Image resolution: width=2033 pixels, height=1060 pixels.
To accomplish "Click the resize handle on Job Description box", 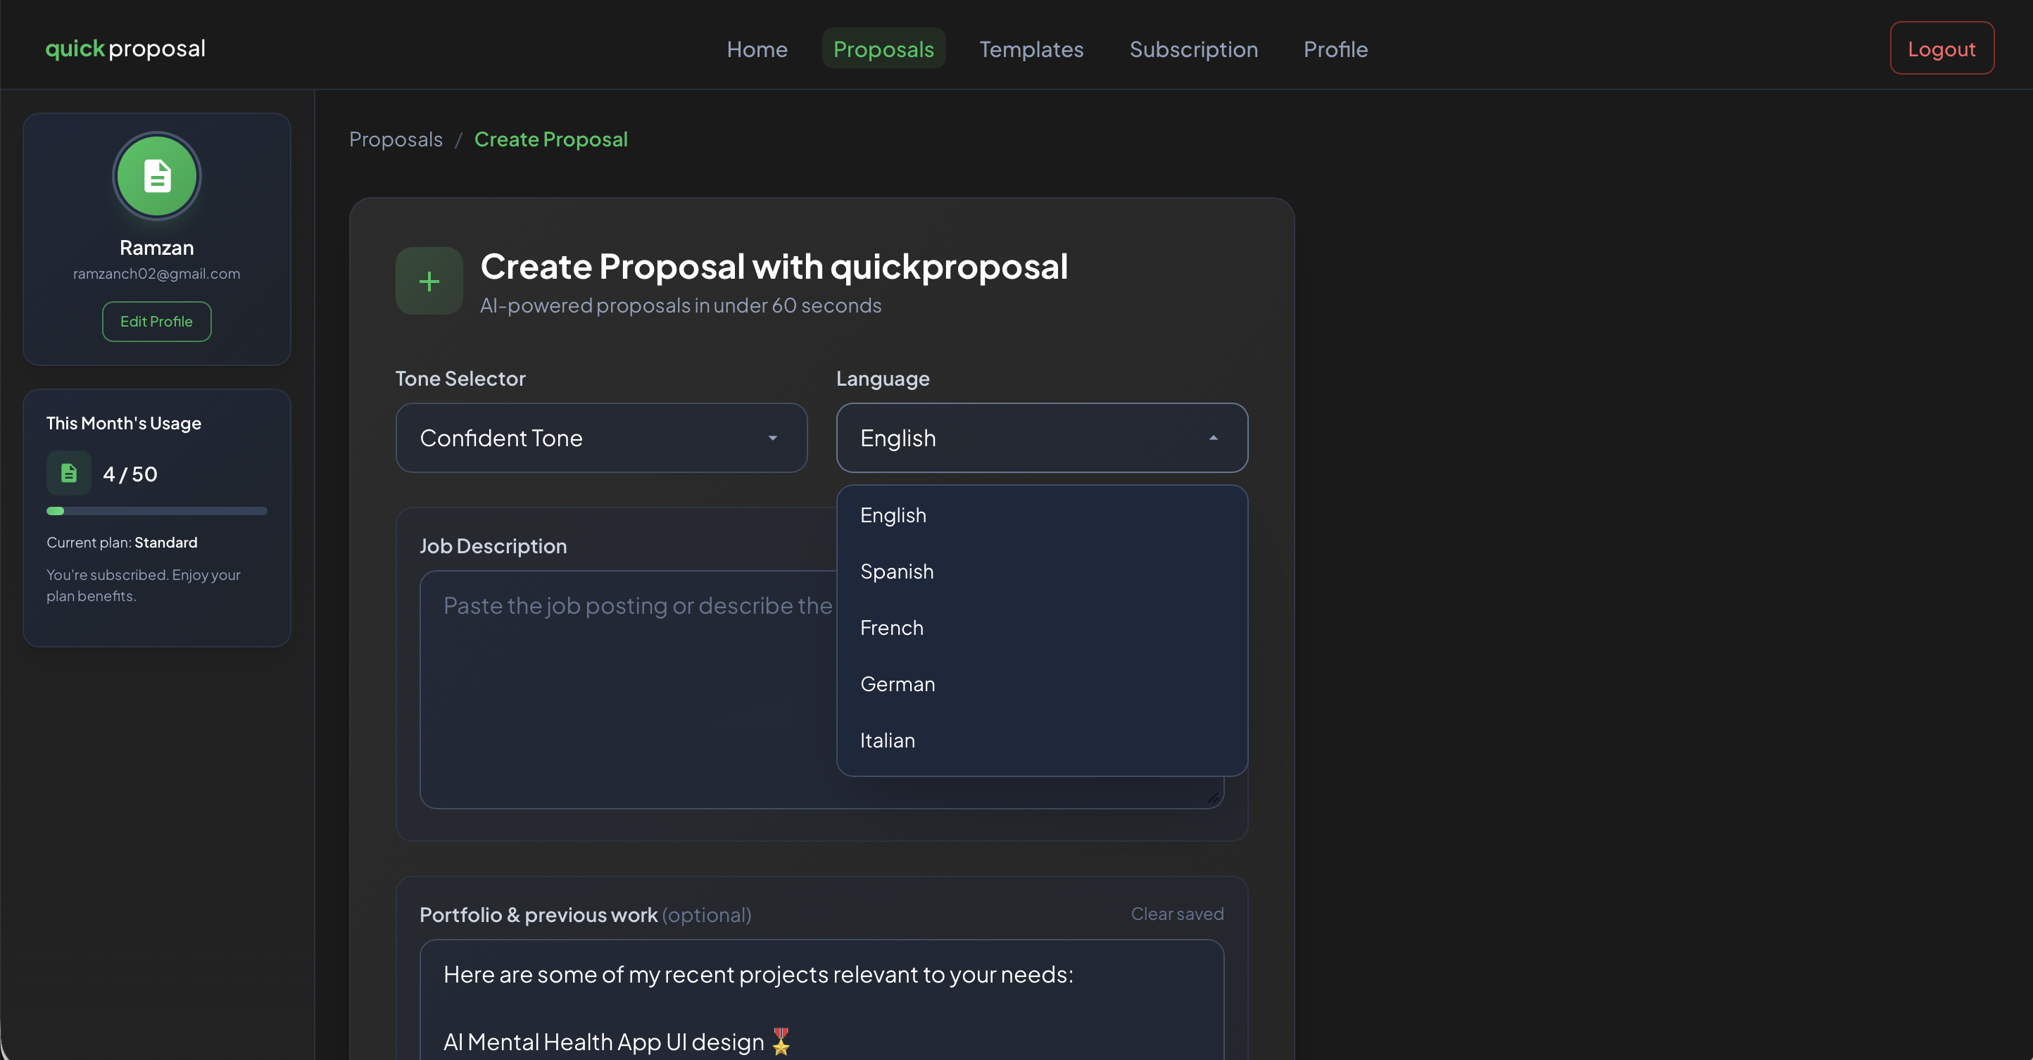I will 1213,797.
